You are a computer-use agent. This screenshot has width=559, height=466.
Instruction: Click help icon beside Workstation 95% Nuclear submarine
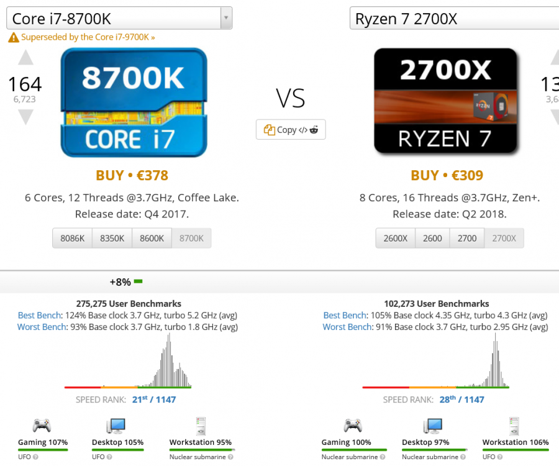coord(230,457)
